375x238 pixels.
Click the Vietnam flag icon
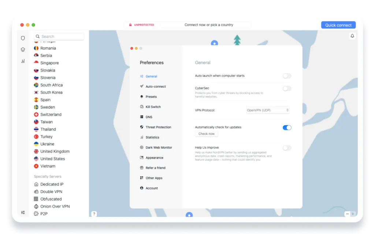36,166
